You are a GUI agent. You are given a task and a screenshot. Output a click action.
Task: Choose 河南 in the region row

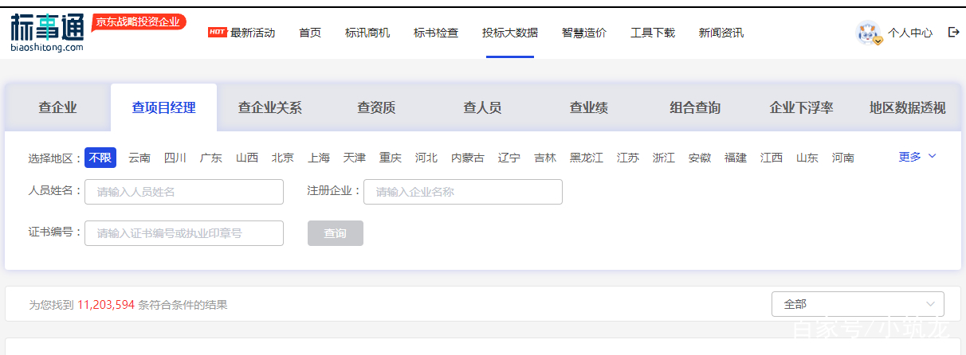pos(843,158)
